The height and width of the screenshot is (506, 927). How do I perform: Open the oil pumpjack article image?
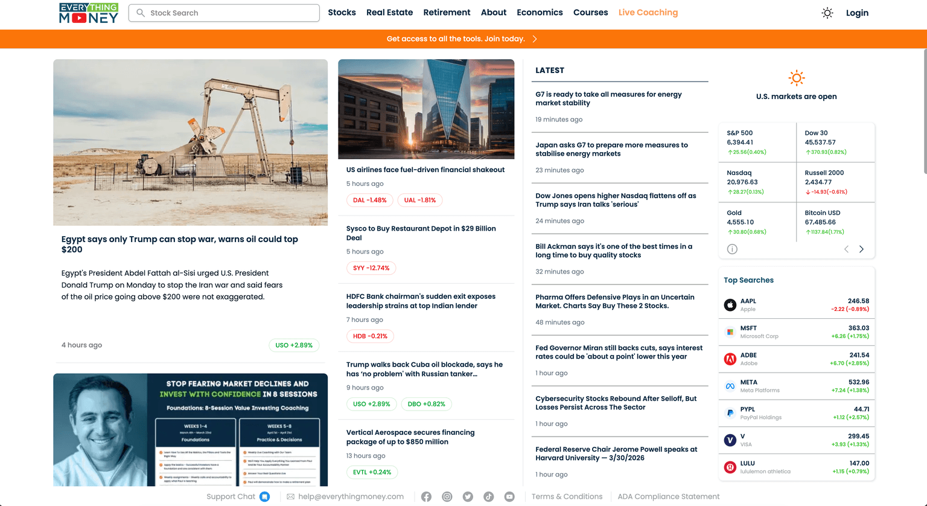[x=190, y=143]
